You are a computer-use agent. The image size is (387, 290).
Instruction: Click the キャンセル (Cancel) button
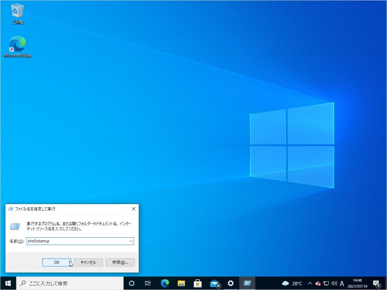pos(88,262)
